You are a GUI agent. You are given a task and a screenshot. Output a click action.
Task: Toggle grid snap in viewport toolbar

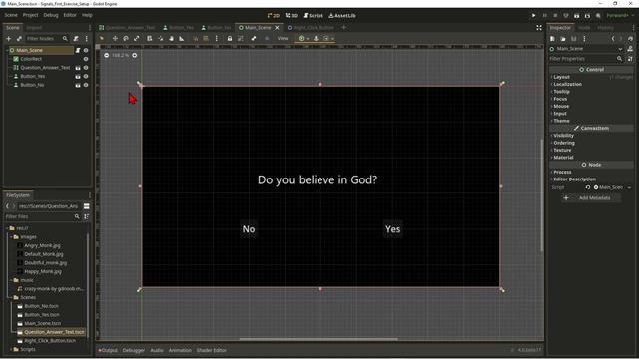click(206, 38)
